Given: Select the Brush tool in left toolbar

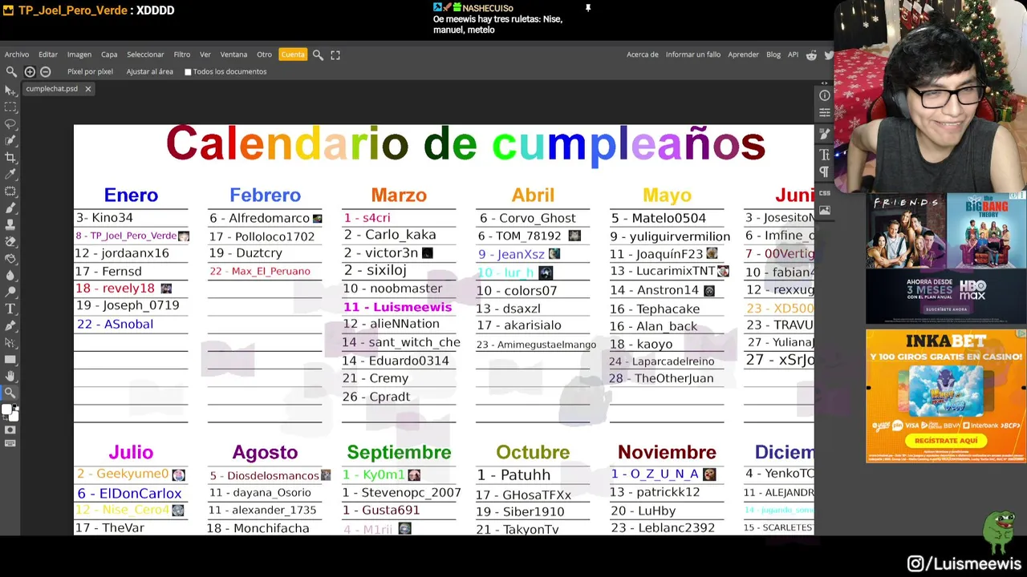Looking at the screenshot, I should click(10, 208).
